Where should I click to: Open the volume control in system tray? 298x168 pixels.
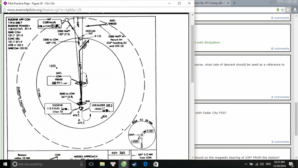pos(262,164)
